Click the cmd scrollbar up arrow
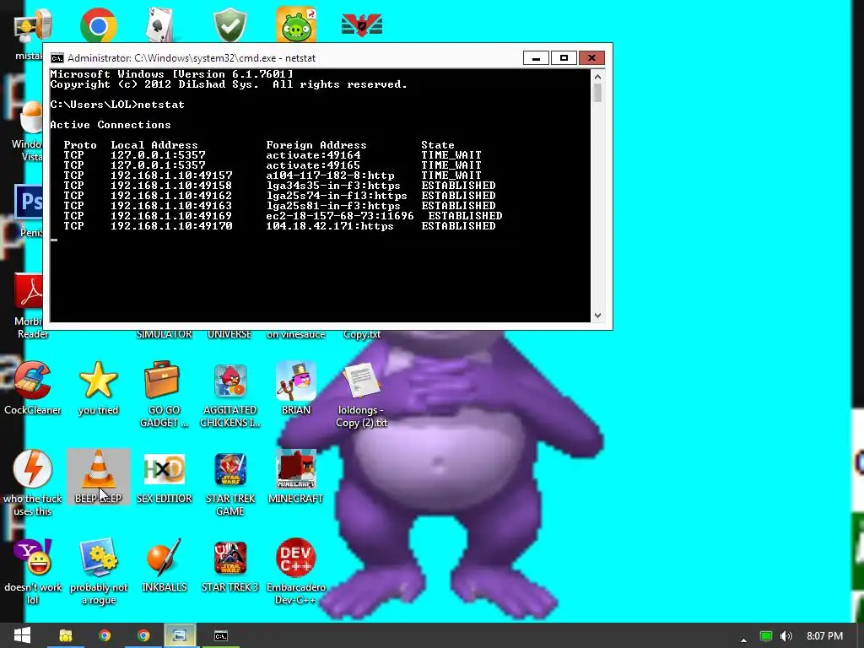This screenshot has width=864, height=648. (x=598, y=76)
